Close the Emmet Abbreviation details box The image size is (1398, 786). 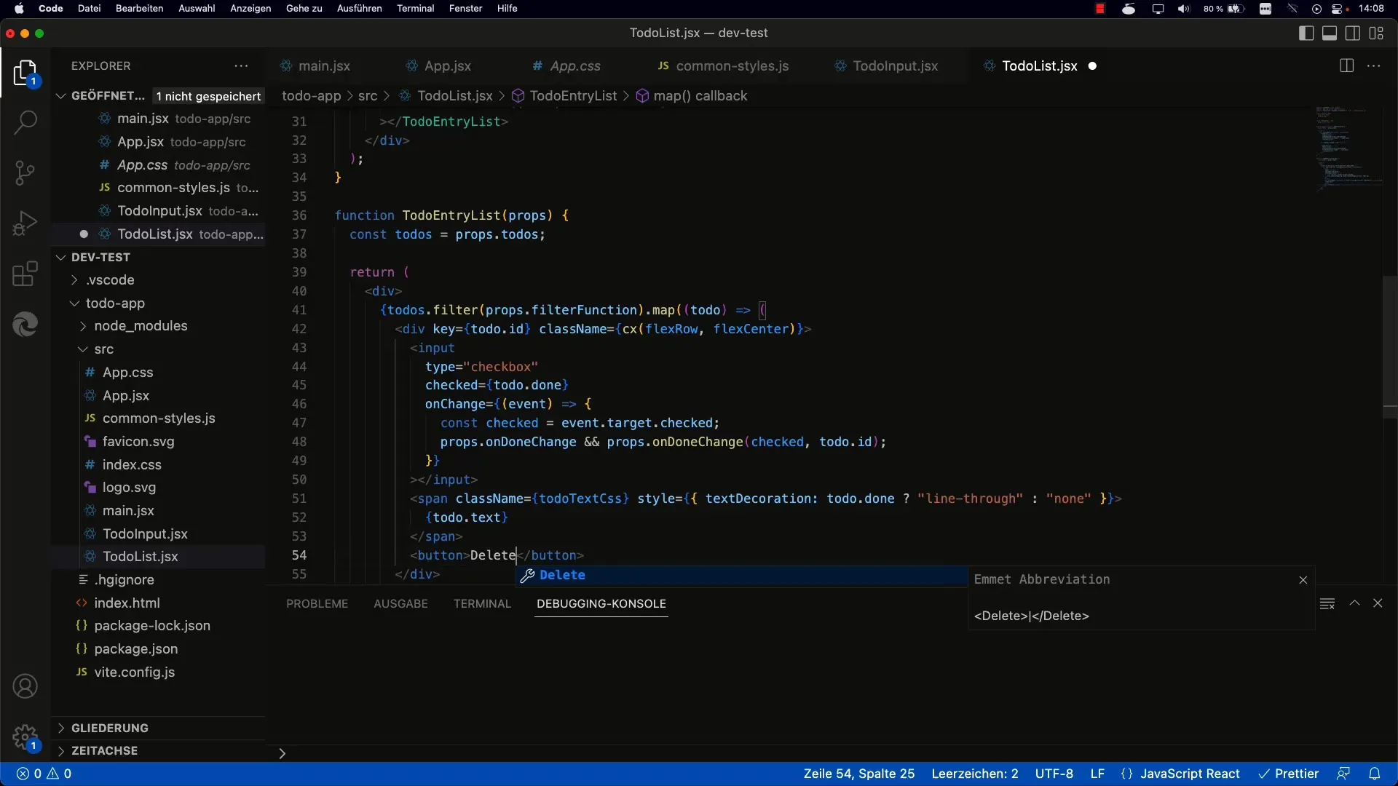(1303, 580)
